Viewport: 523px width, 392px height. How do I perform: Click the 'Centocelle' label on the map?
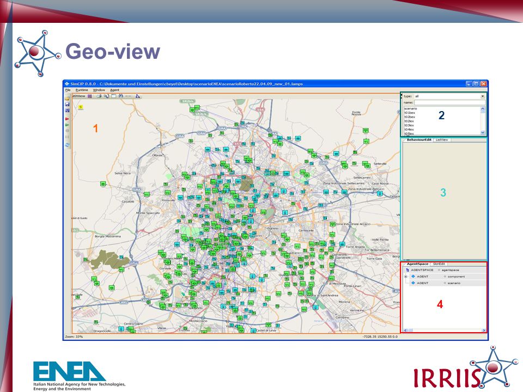pyautogui.click(x=306, y=230)
